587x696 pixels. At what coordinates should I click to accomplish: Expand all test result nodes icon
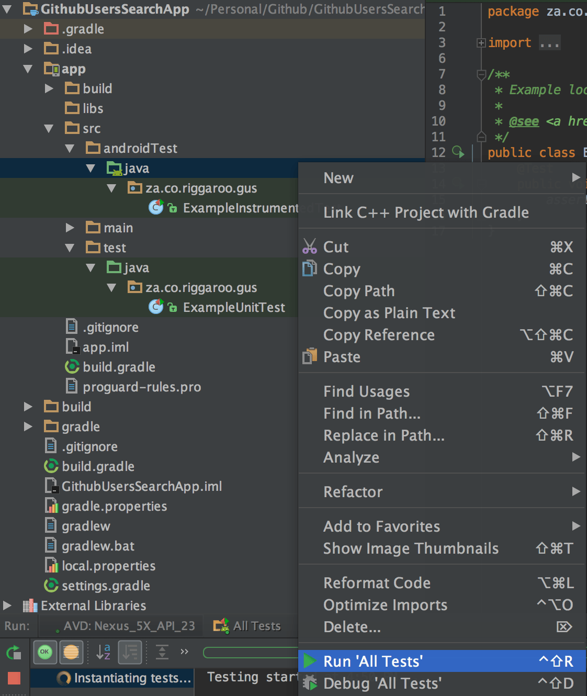pos(162,653)
